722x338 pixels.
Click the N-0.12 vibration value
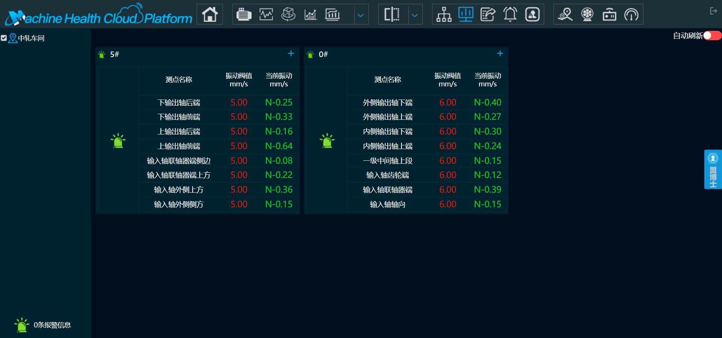487,175
